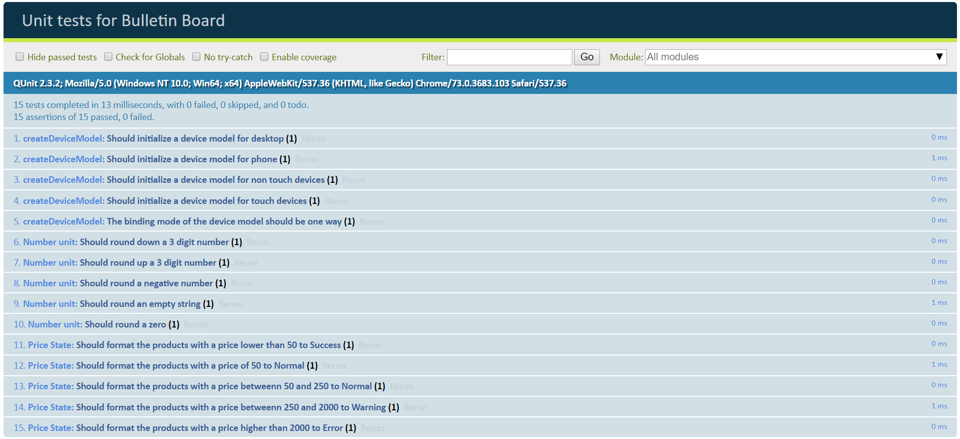Rerun the binding mode one way test
Viewport: 960px width, 439px height.
pos(371,222)
